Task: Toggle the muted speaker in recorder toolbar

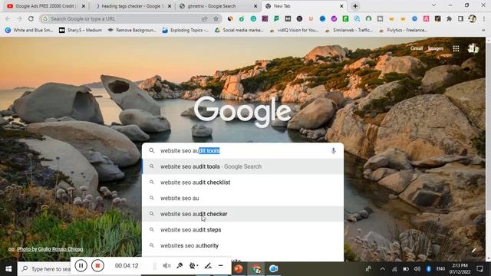Action: [166, 266]
